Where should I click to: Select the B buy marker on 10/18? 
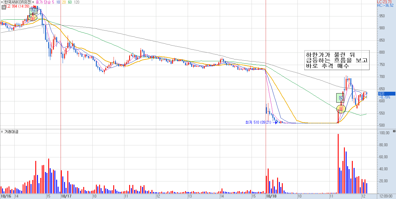tap(341, 109)
